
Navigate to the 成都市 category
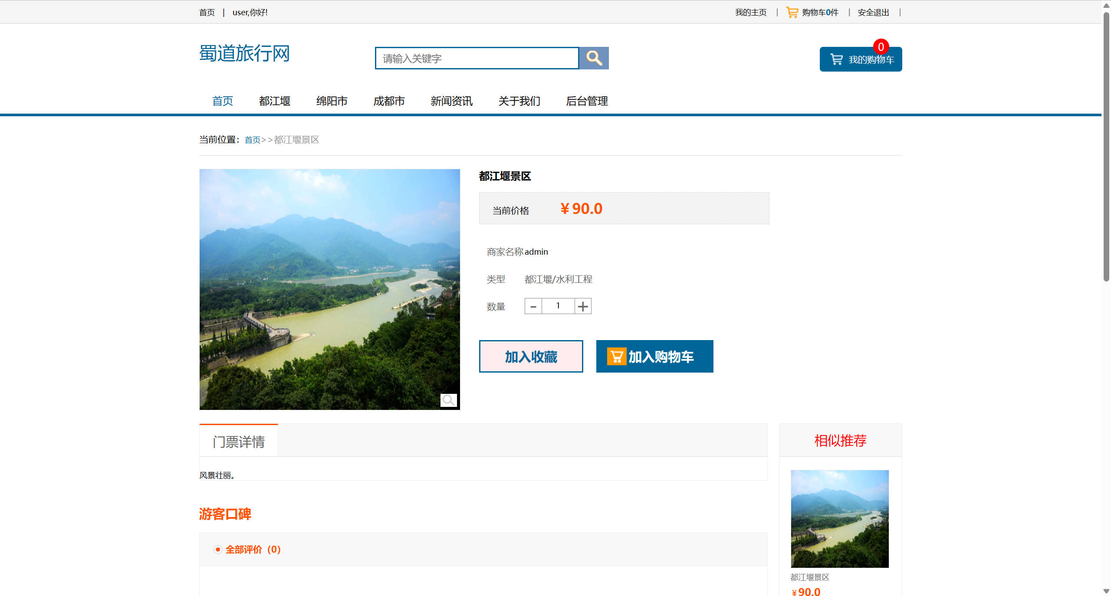(x=389, y=101)
